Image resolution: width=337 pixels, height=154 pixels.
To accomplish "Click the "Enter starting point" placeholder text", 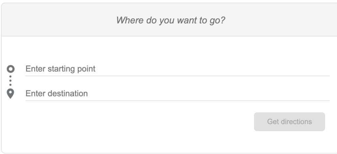I will (x=60, y=69).
